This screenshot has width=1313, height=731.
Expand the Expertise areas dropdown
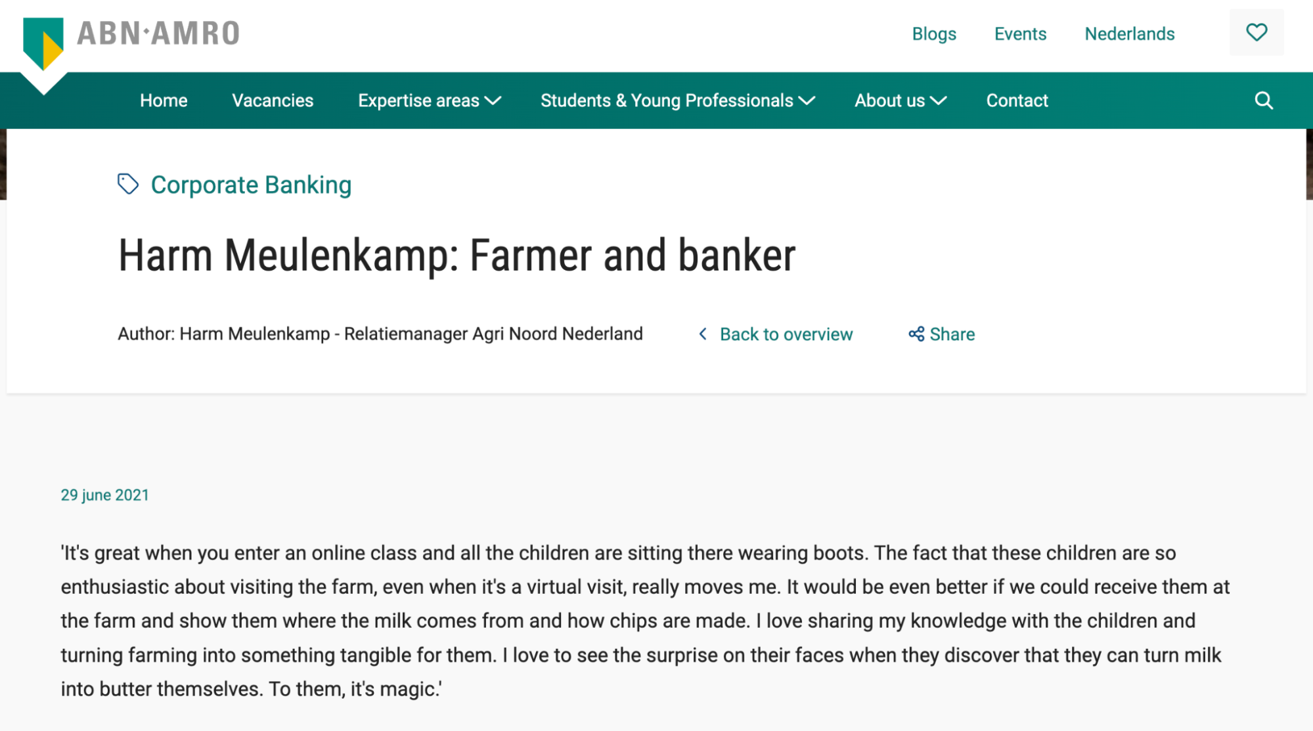(x=429, y=100)
